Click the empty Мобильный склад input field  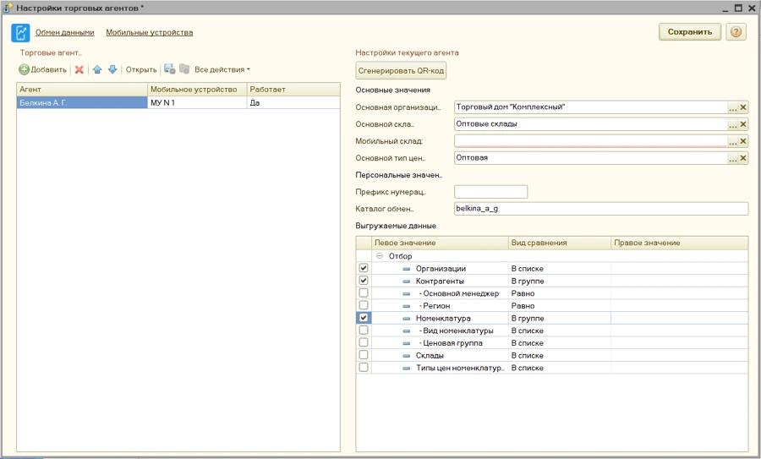pyautogui.click(x=591, y=141)
